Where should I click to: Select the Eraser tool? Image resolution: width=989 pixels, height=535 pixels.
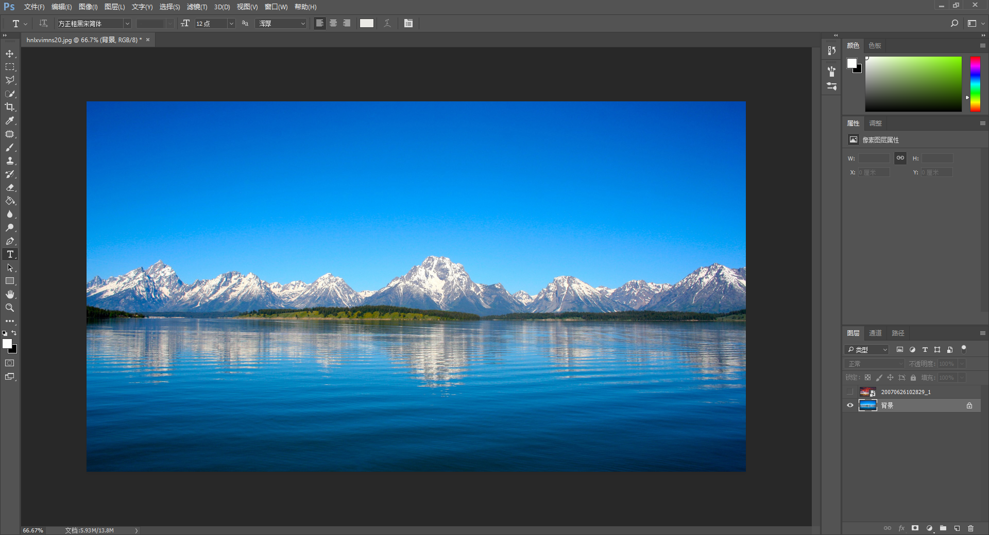(10, 188)
